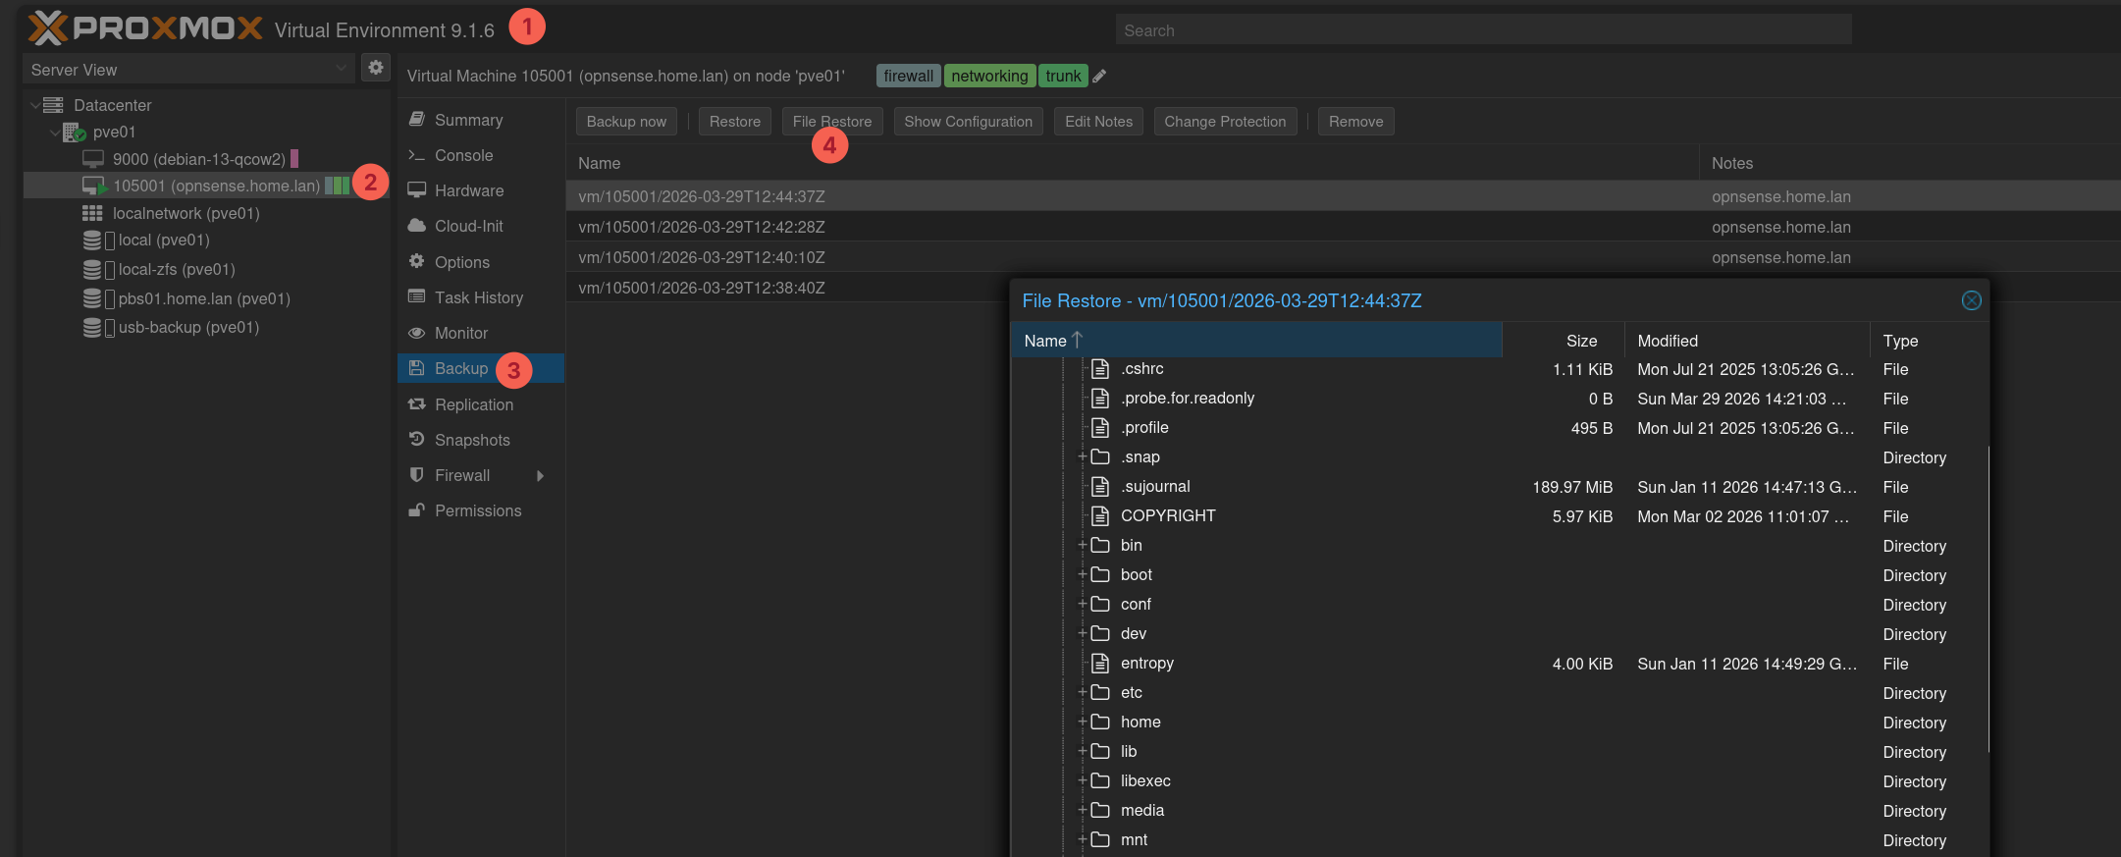The image size is (2121, 857).
Task: Click the pencil icon to edit tags
Action: click(x=1099, y=77)
